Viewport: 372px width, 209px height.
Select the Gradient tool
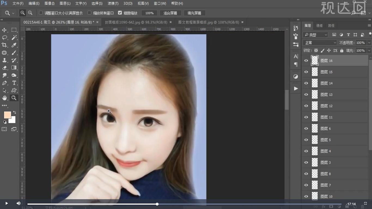pyautogui.click(x=14, y=68)
